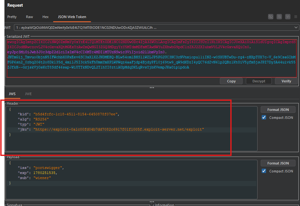This screenshot has height=206, width=300.
Task: Click the "sub": "wiener" line in Payload
Action: click(35, 178)
